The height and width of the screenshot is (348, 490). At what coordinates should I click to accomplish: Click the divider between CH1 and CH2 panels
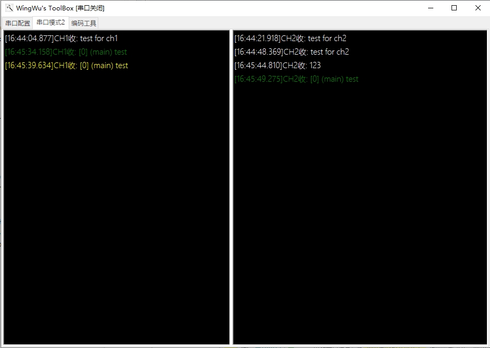[231, 187]
